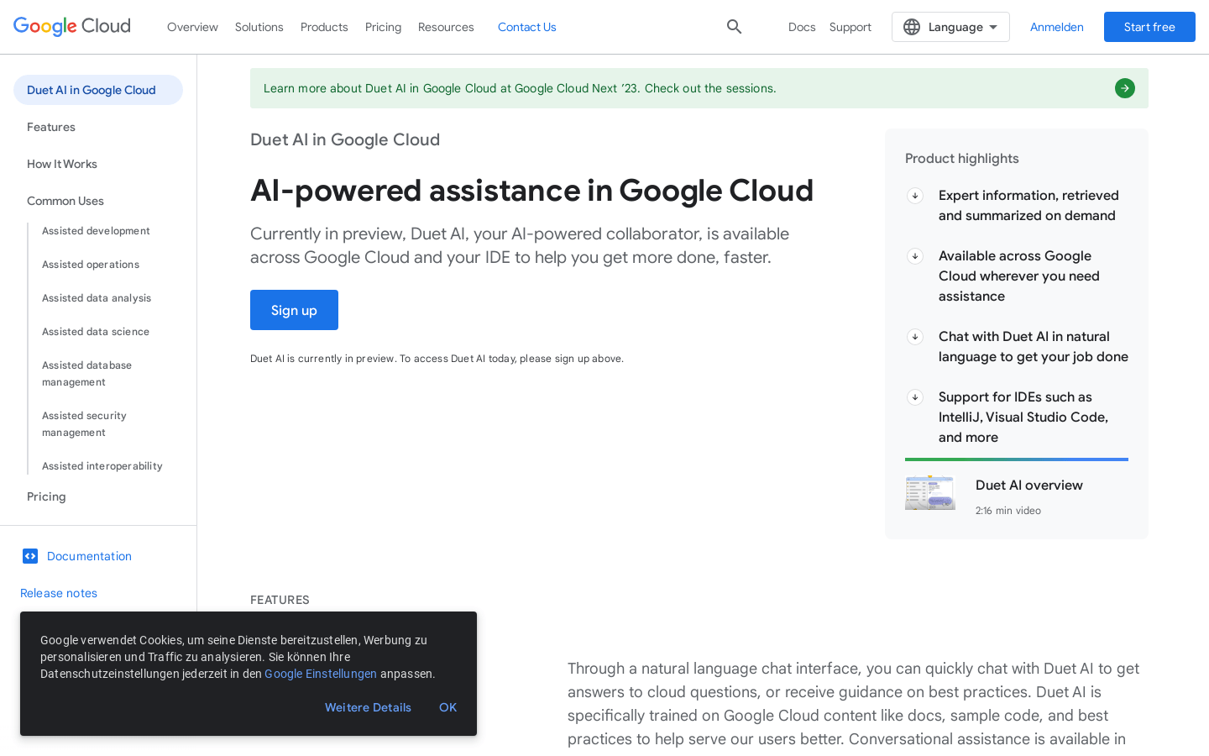Click Weitere Details in the cookie banner

[x=368, y=707]
